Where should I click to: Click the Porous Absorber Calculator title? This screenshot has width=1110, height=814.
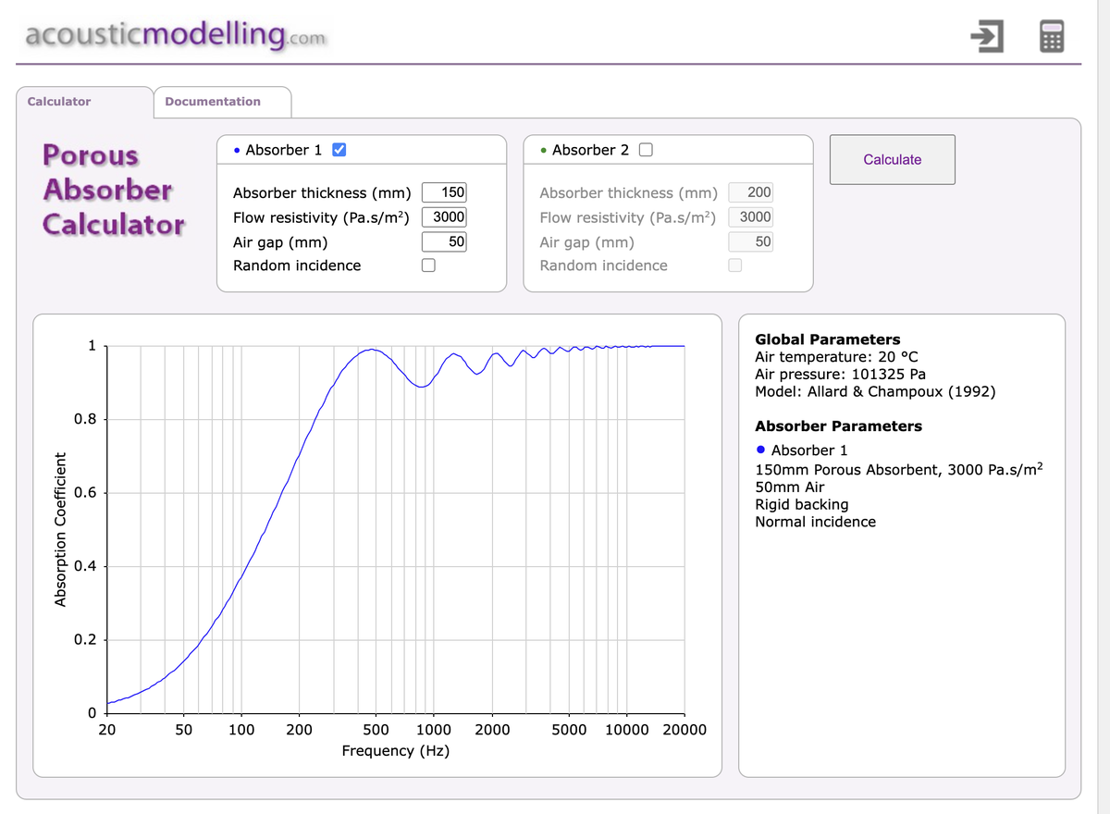113,190
